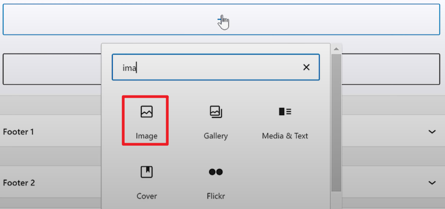Select the "Footer 1" label
The height and width of the screenshot is (209, 445).
point(18,132)
